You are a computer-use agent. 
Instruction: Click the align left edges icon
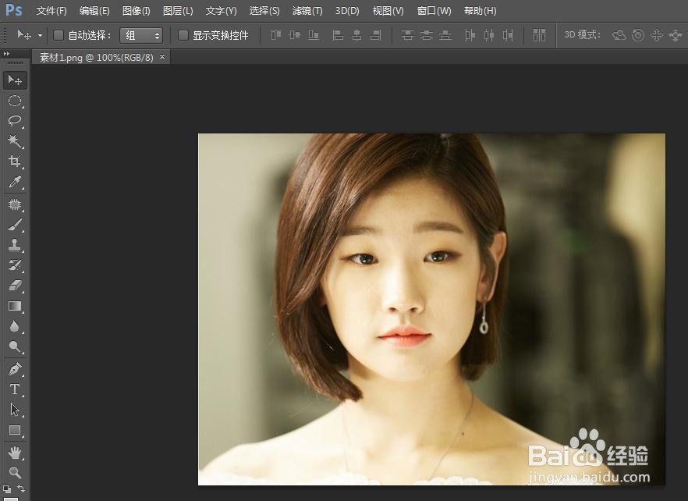point(338,34)
